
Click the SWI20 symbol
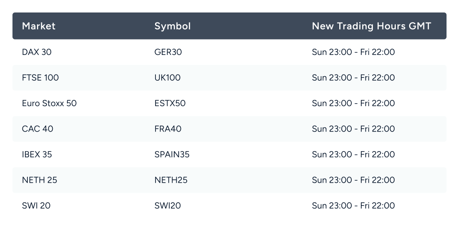click(x=167, y=206)
